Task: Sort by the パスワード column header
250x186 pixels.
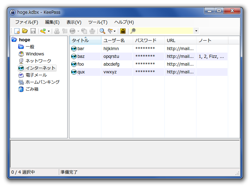Action: click(149, 40)
